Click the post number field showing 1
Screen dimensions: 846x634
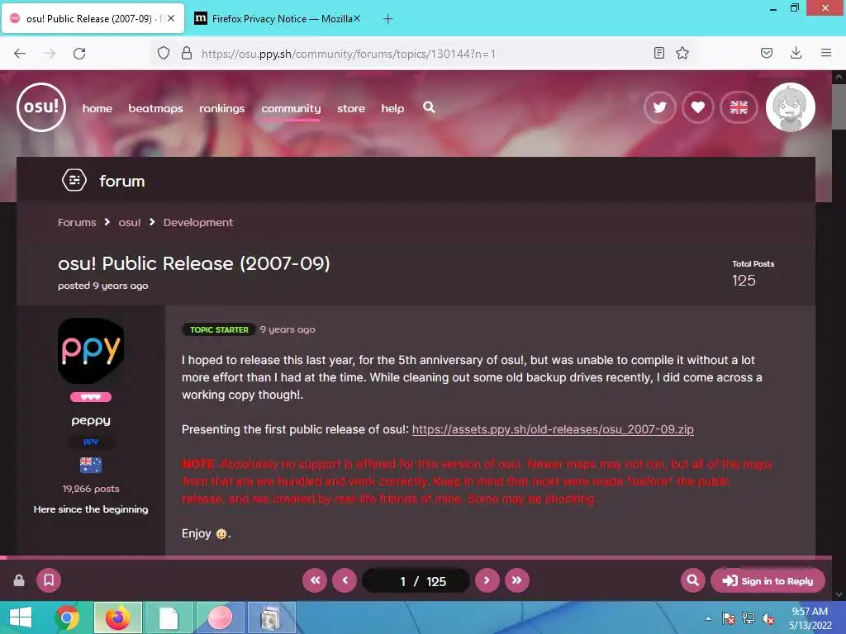402,581
